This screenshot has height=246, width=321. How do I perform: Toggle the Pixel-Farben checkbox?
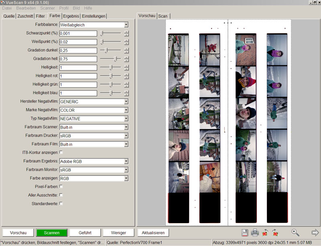61,187
